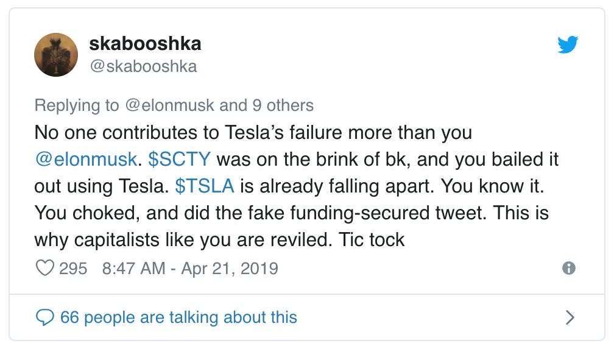Image resolution: width=614 pixels, height=346 pixels.
Task: Click the reply speech bubble icon
Action: (x=44, y=317)
